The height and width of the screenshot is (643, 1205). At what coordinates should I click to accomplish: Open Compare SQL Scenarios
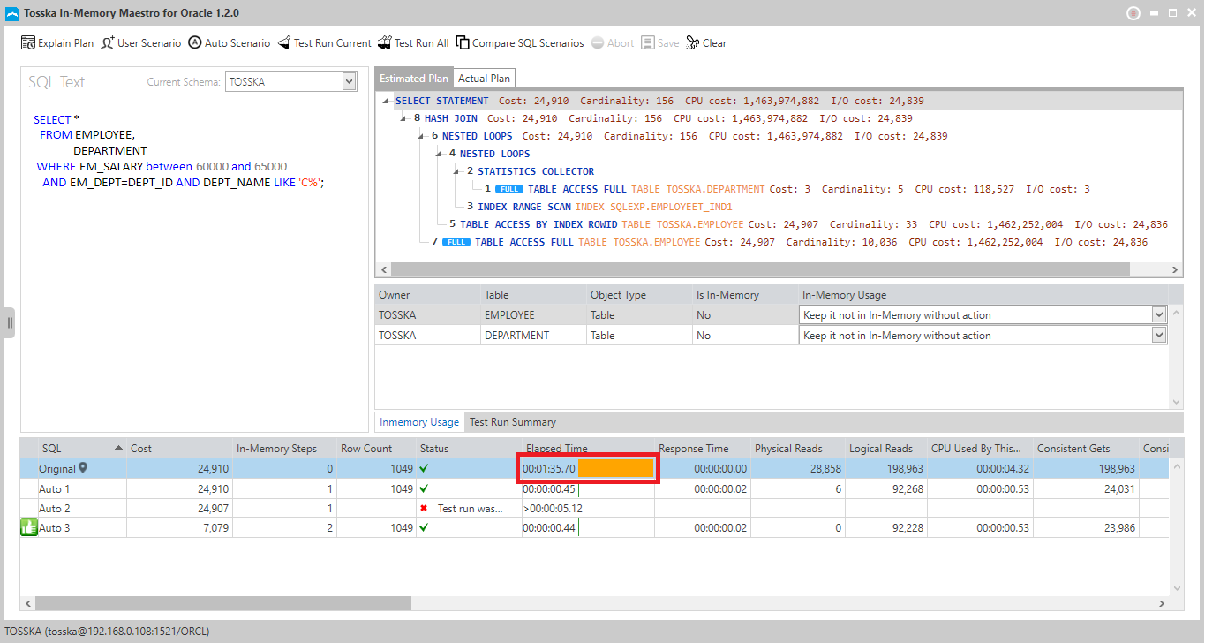pos(520,43)
